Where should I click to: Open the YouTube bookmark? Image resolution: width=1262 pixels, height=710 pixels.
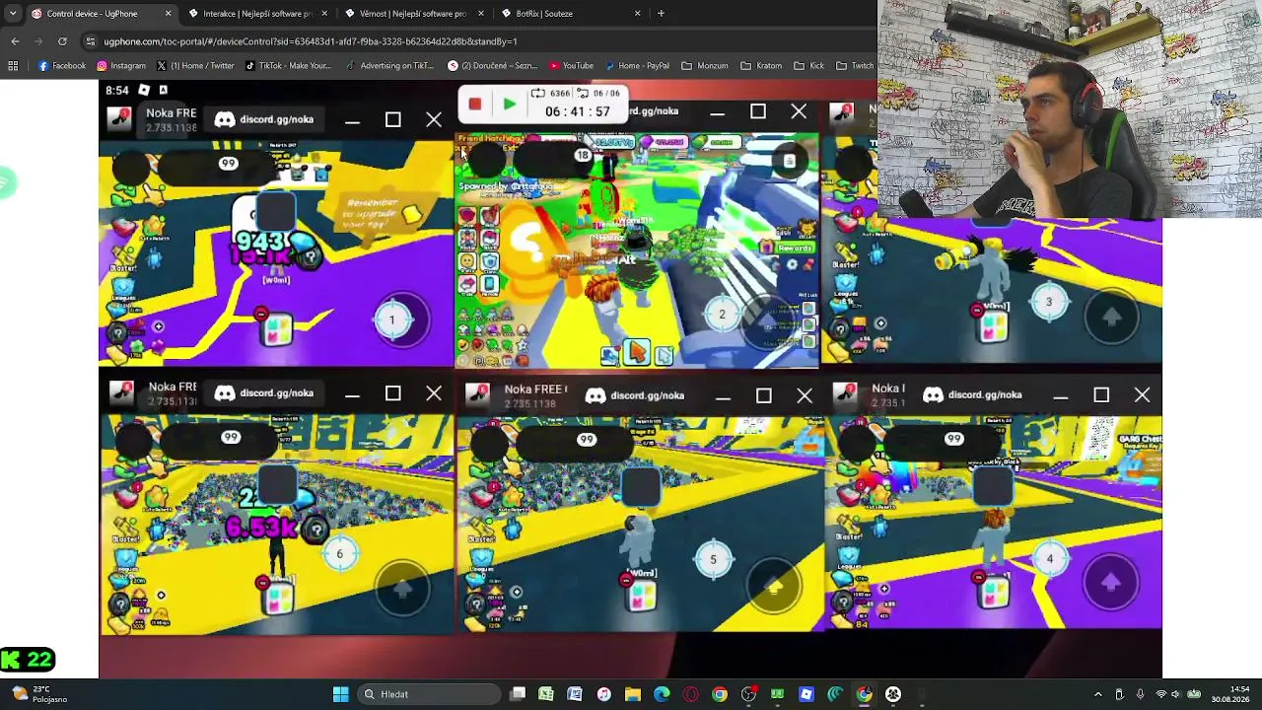coord(571,66)
